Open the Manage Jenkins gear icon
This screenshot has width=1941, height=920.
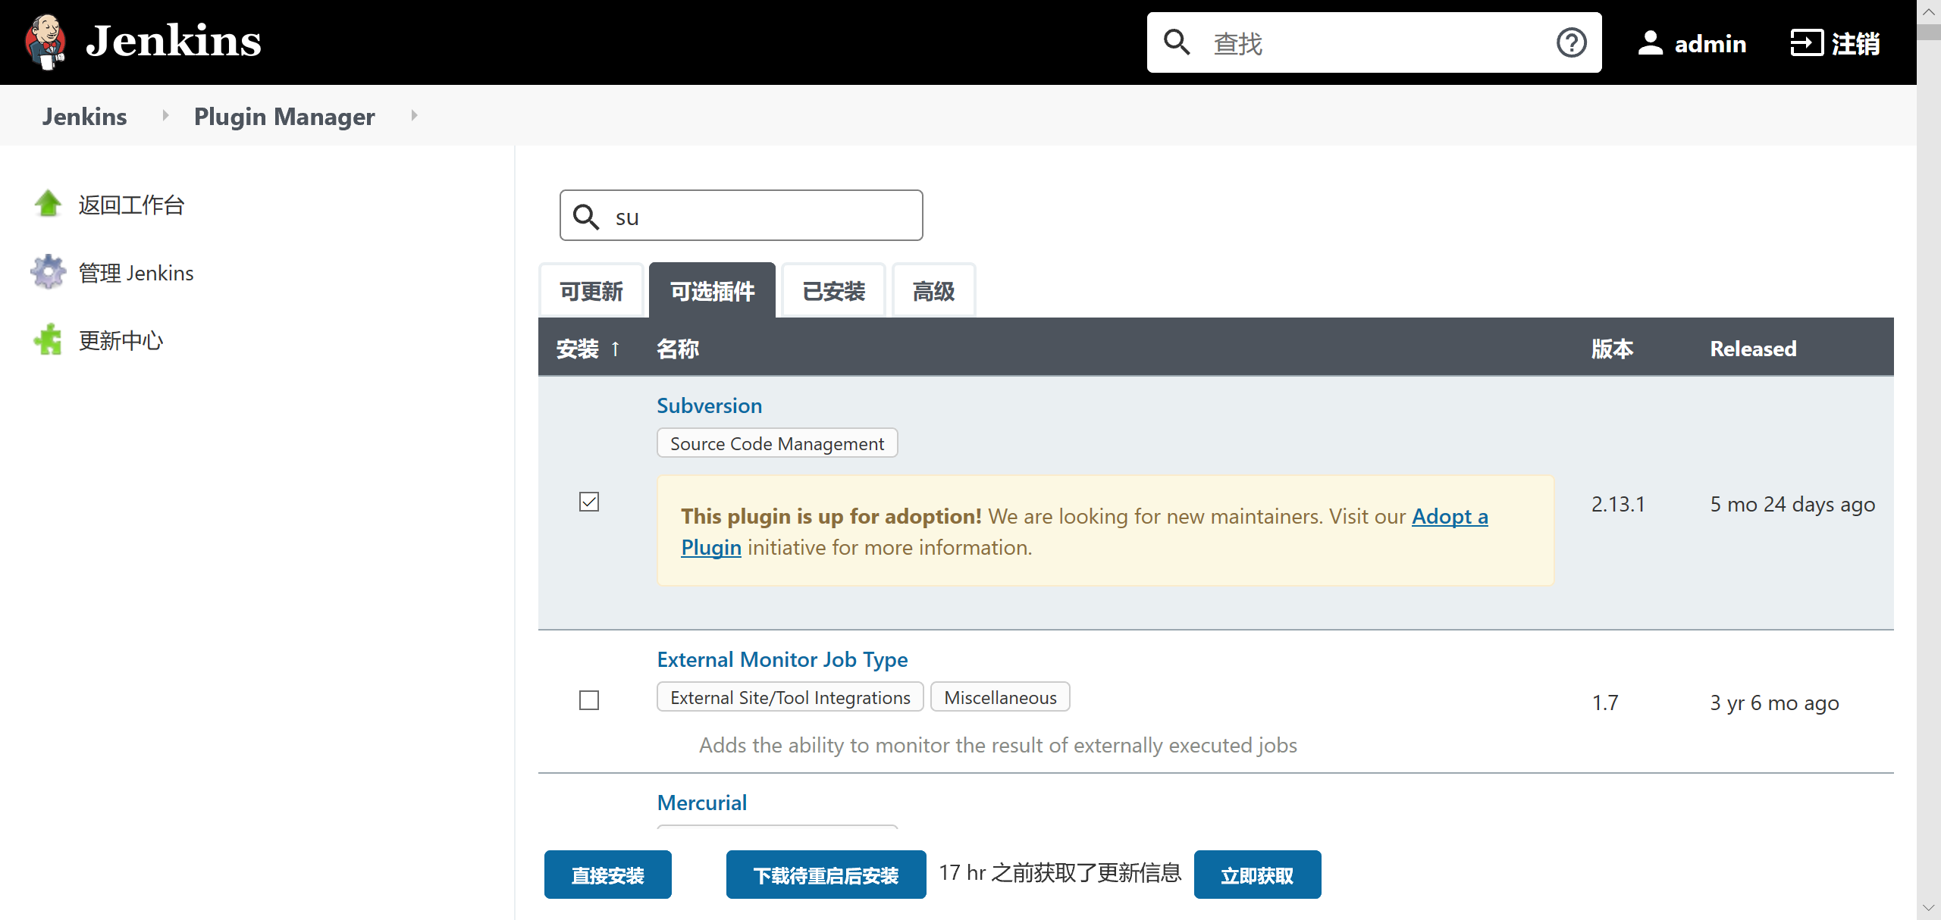pyautogui.click(x=49, y=272)
